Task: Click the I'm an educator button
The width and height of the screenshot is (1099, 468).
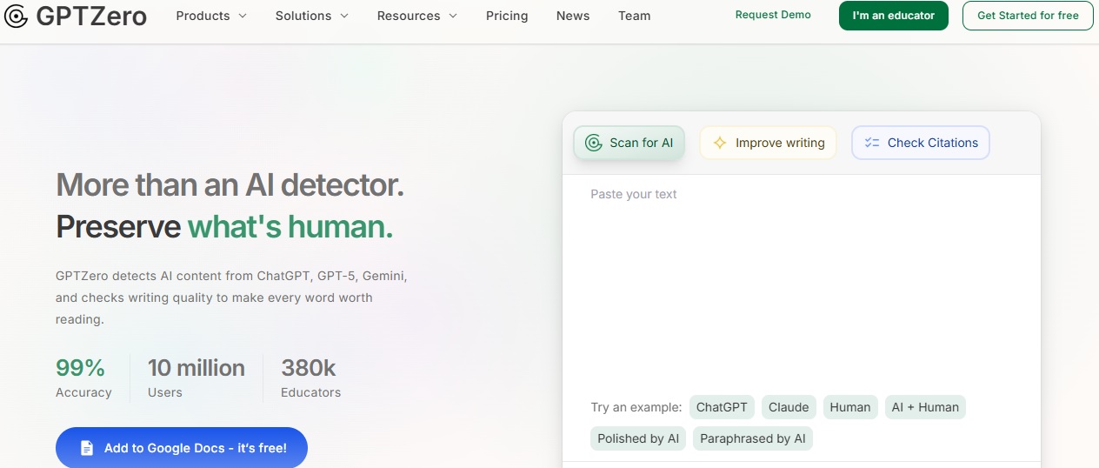Action: click(x=894, y=16)
